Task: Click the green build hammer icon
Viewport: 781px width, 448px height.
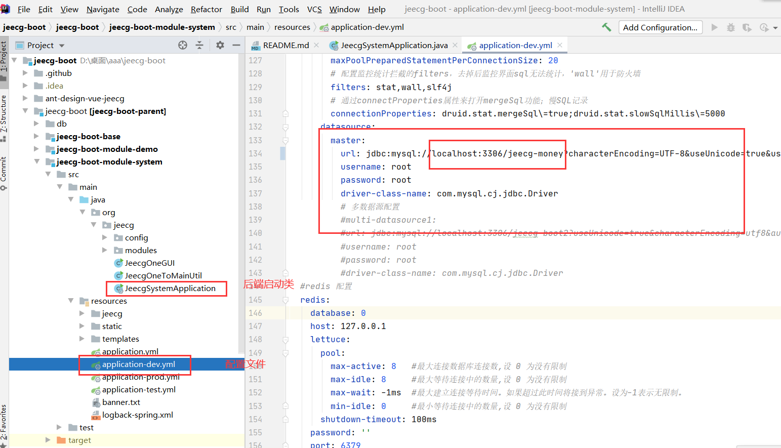Action: 607,27
